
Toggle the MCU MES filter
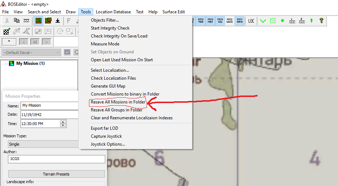[210, 21]
